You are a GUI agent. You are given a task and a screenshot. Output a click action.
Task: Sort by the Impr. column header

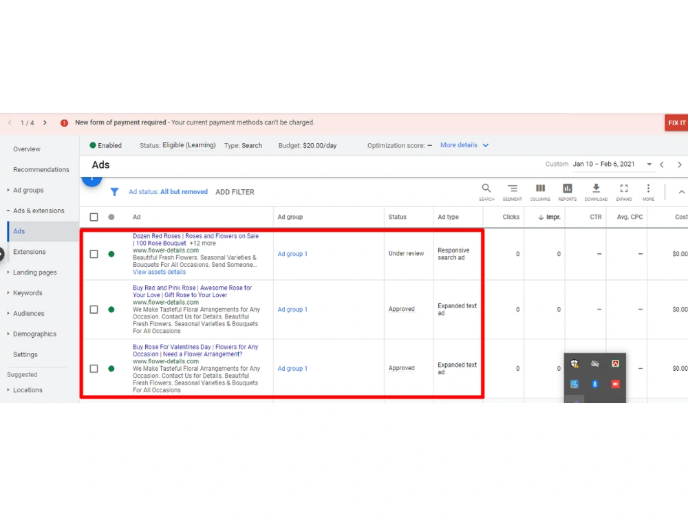coord(549,217)
